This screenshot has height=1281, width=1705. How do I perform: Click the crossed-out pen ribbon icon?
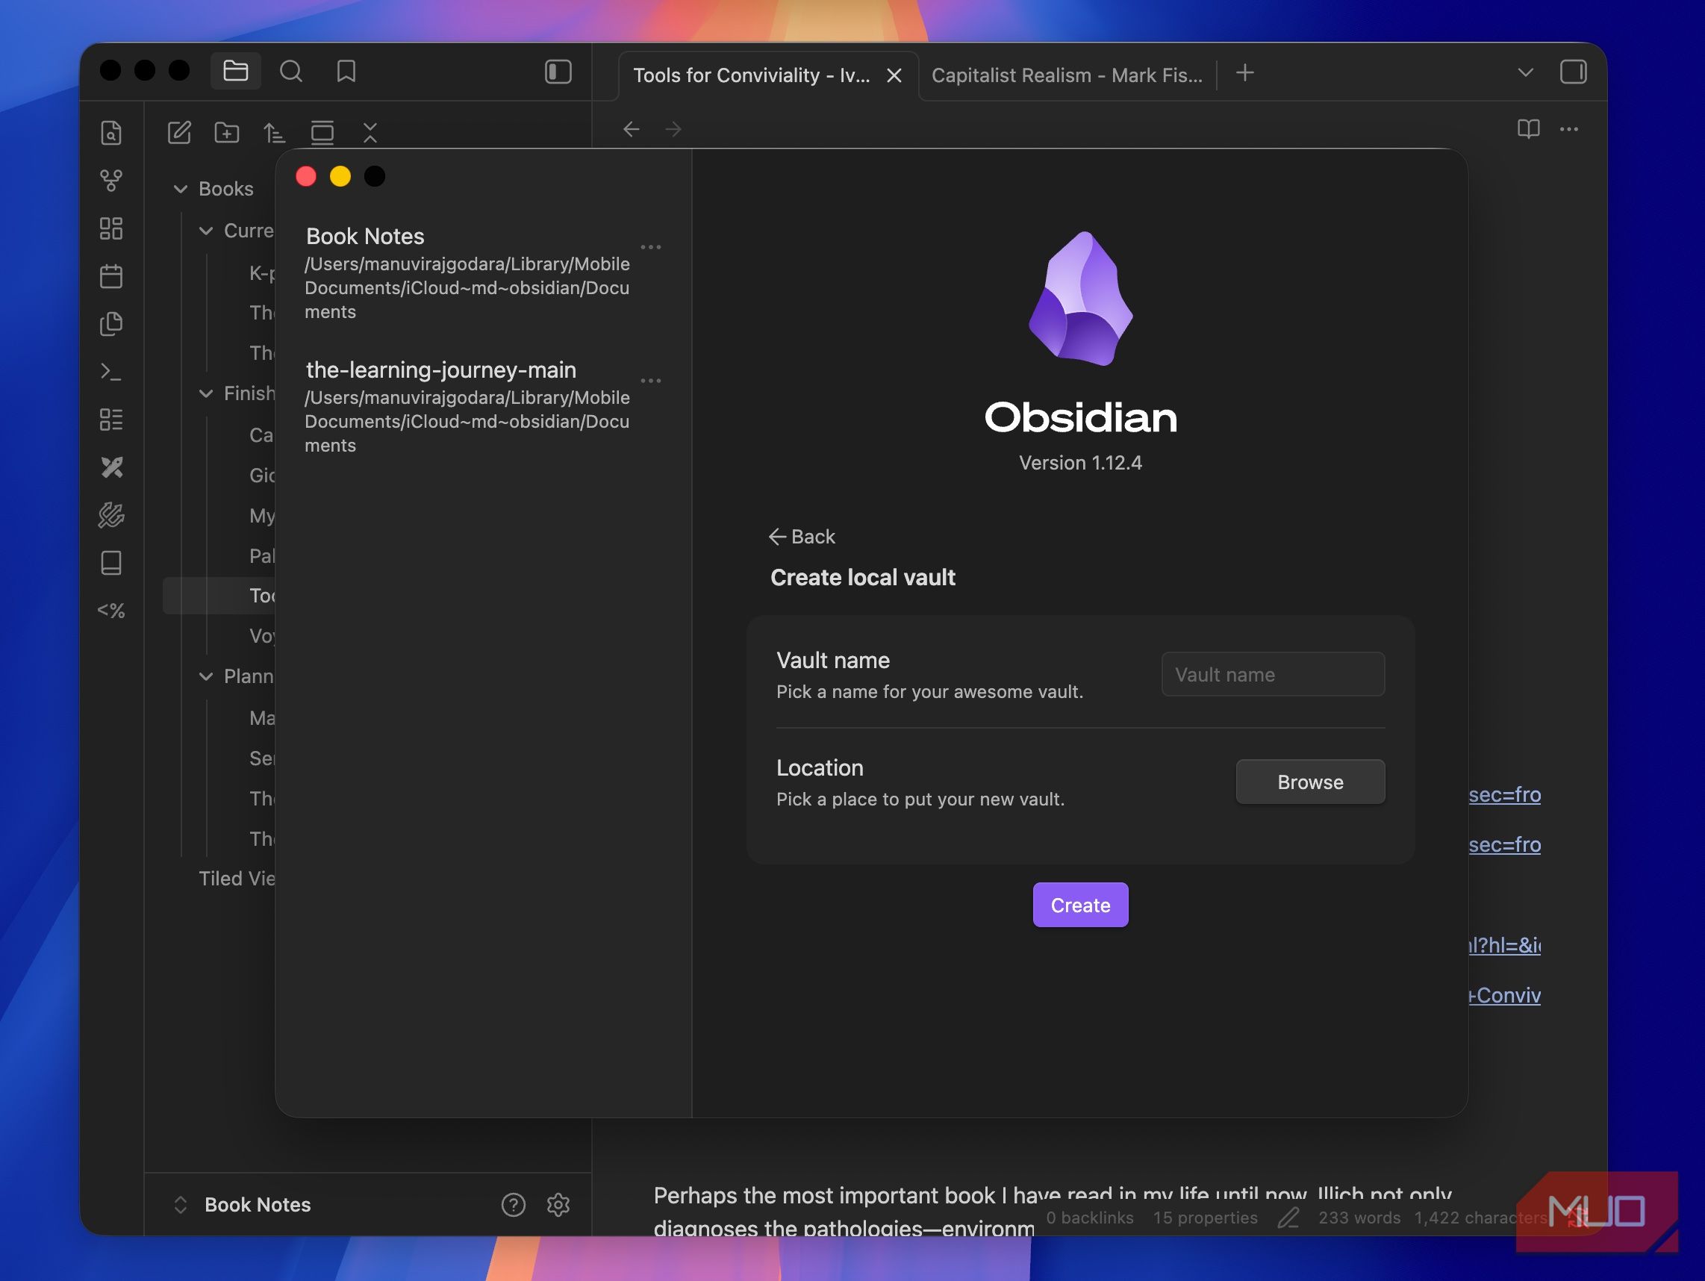click(x=111, y=515)
